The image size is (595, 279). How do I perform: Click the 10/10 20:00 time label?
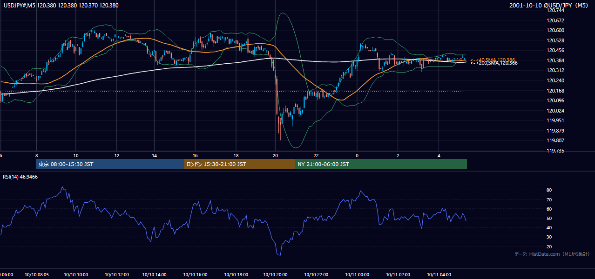[275, 274]
